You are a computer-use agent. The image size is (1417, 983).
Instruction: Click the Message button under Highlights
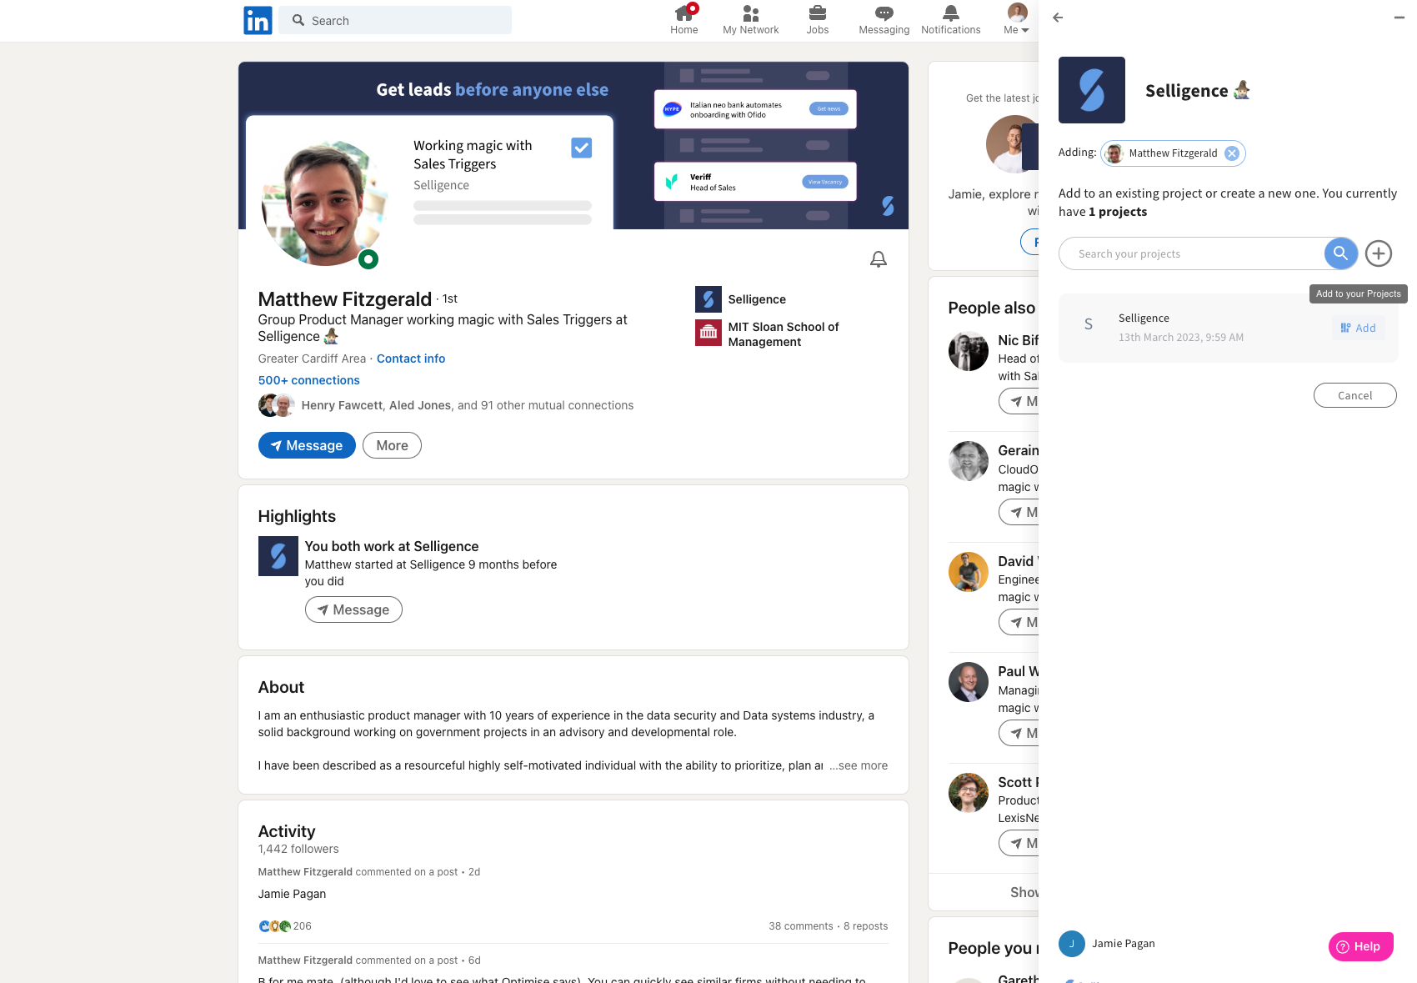353,609
